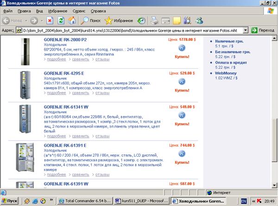Click the Поиск search toolbar button

point(90,20)
